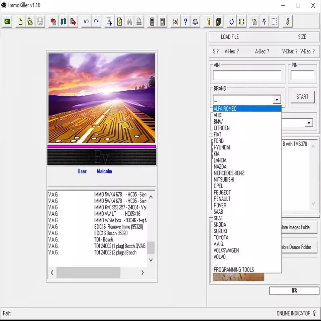Image resolution: width=321 pixels, height=321 pixels.
Task: Click the Undo arrow icon
Action: pyautogui.click(x=86, y=21)
